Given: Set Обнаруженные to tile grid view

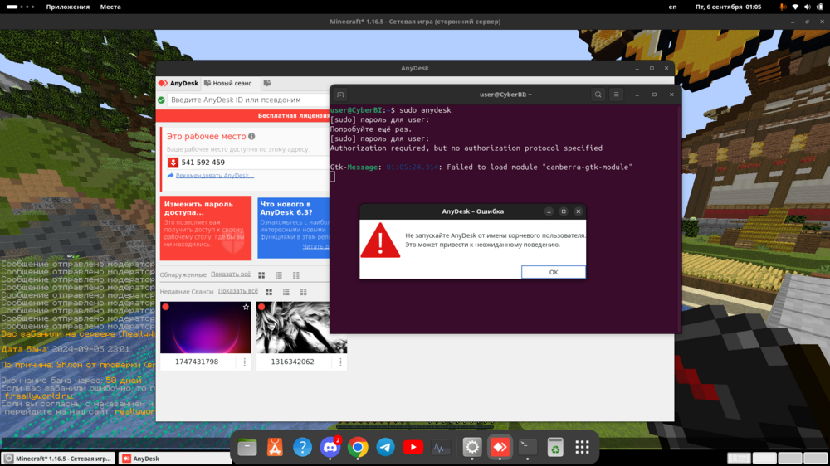Looking at the screenshot, I should 261,275.
